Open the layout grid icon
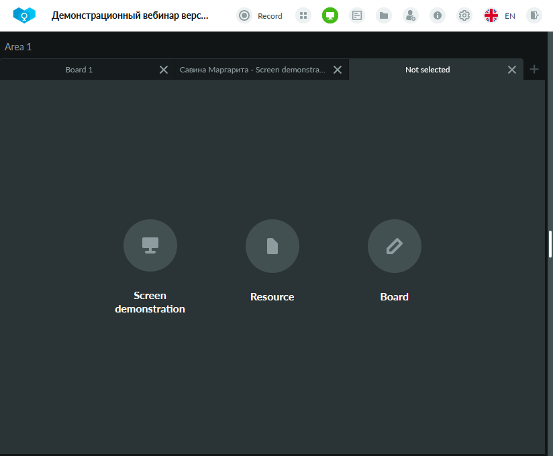Screen dimensions: 553x456 pyautogui.click(x=303, y=15)
